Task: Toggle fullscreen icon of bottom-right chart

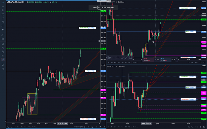Action: 204,127
